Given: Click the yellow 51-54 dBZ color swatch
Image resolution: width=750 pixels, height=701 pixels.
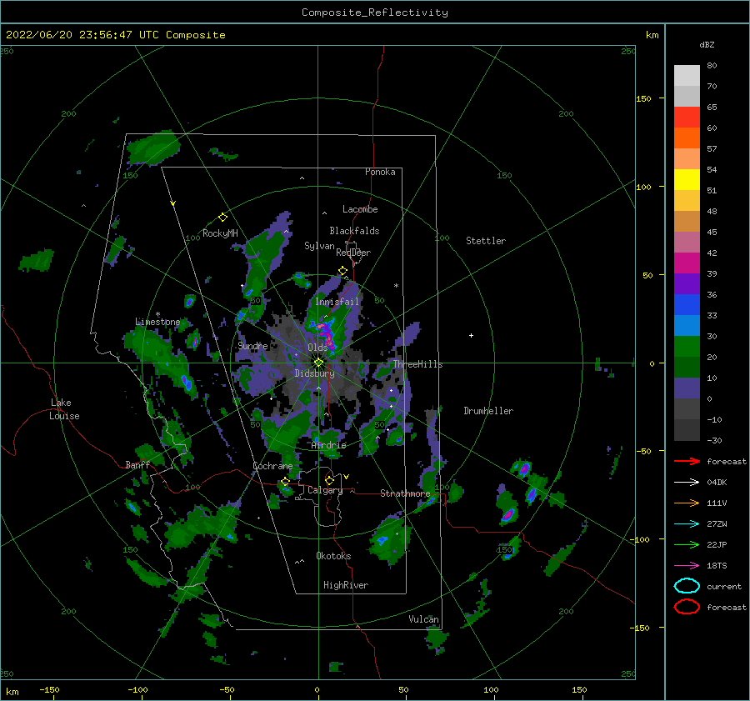Looking at the screenshot, I should (x=687, y=179).
